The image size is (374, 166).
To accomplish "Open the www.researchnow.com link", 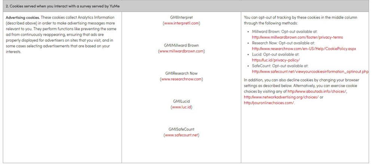I will [181, 79].
